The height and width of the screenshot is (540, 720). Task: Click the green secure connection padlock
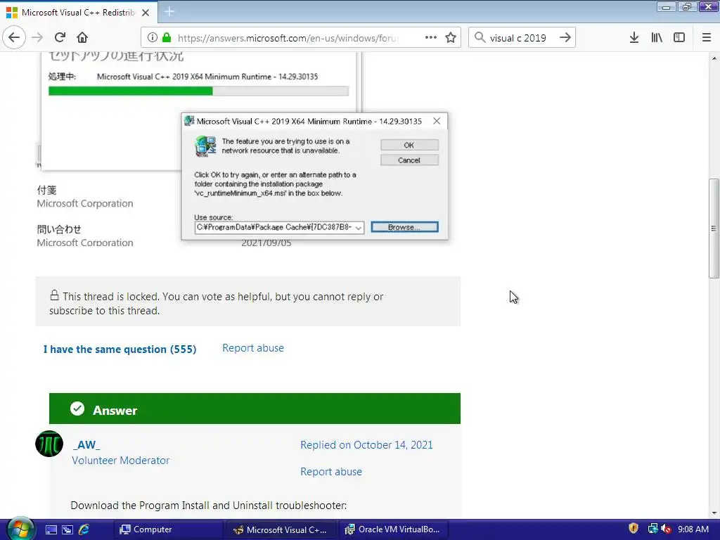(167, 38)
